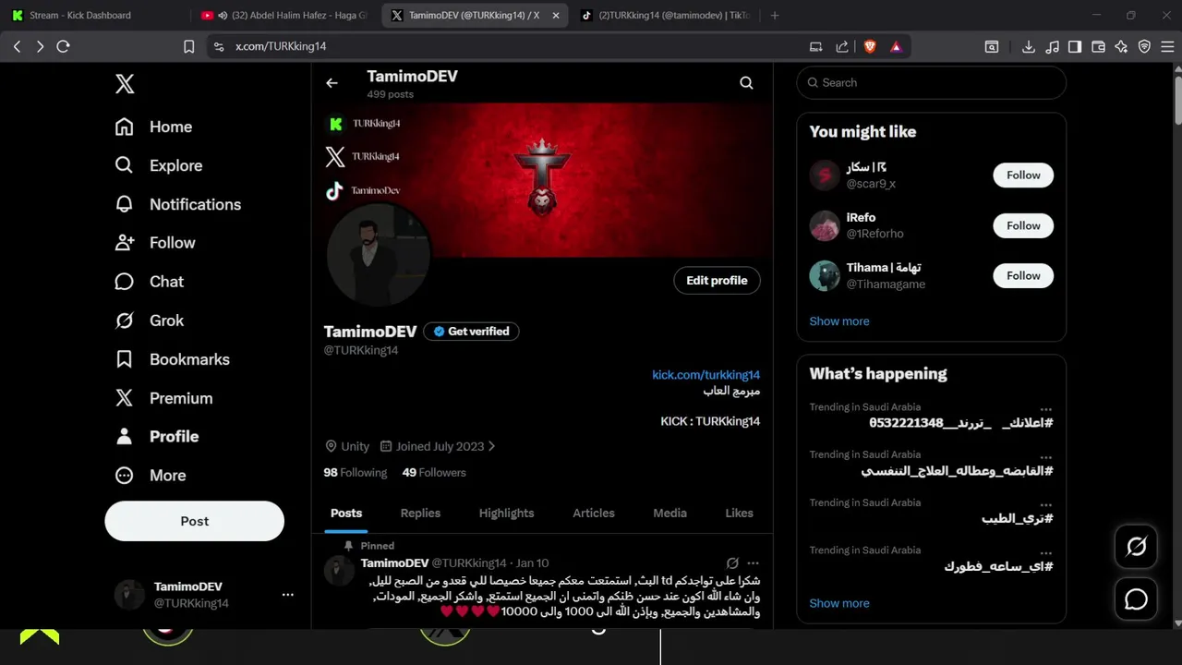Screen dimensions: 1182x665
Task: Switch to the Replies tab
Action: [420, 513]
